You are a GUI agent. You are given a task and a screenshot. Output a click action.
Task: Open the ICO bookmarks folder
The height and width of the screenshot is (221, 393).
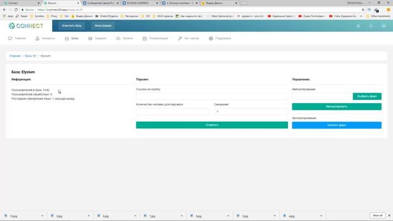tap(146, 16)
